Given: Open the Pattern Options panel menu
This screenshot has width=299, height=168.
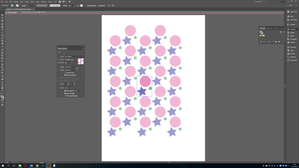Looking at the screenshot, I should 83,48.
